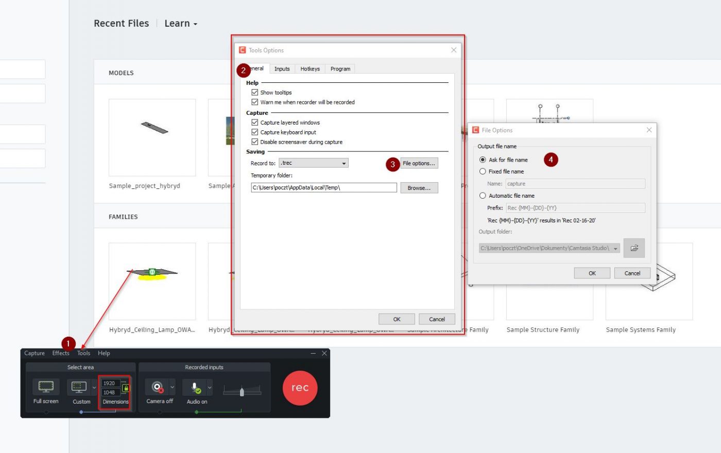Click the File options... button
721x453 pixels.
[x=419, y=164]
